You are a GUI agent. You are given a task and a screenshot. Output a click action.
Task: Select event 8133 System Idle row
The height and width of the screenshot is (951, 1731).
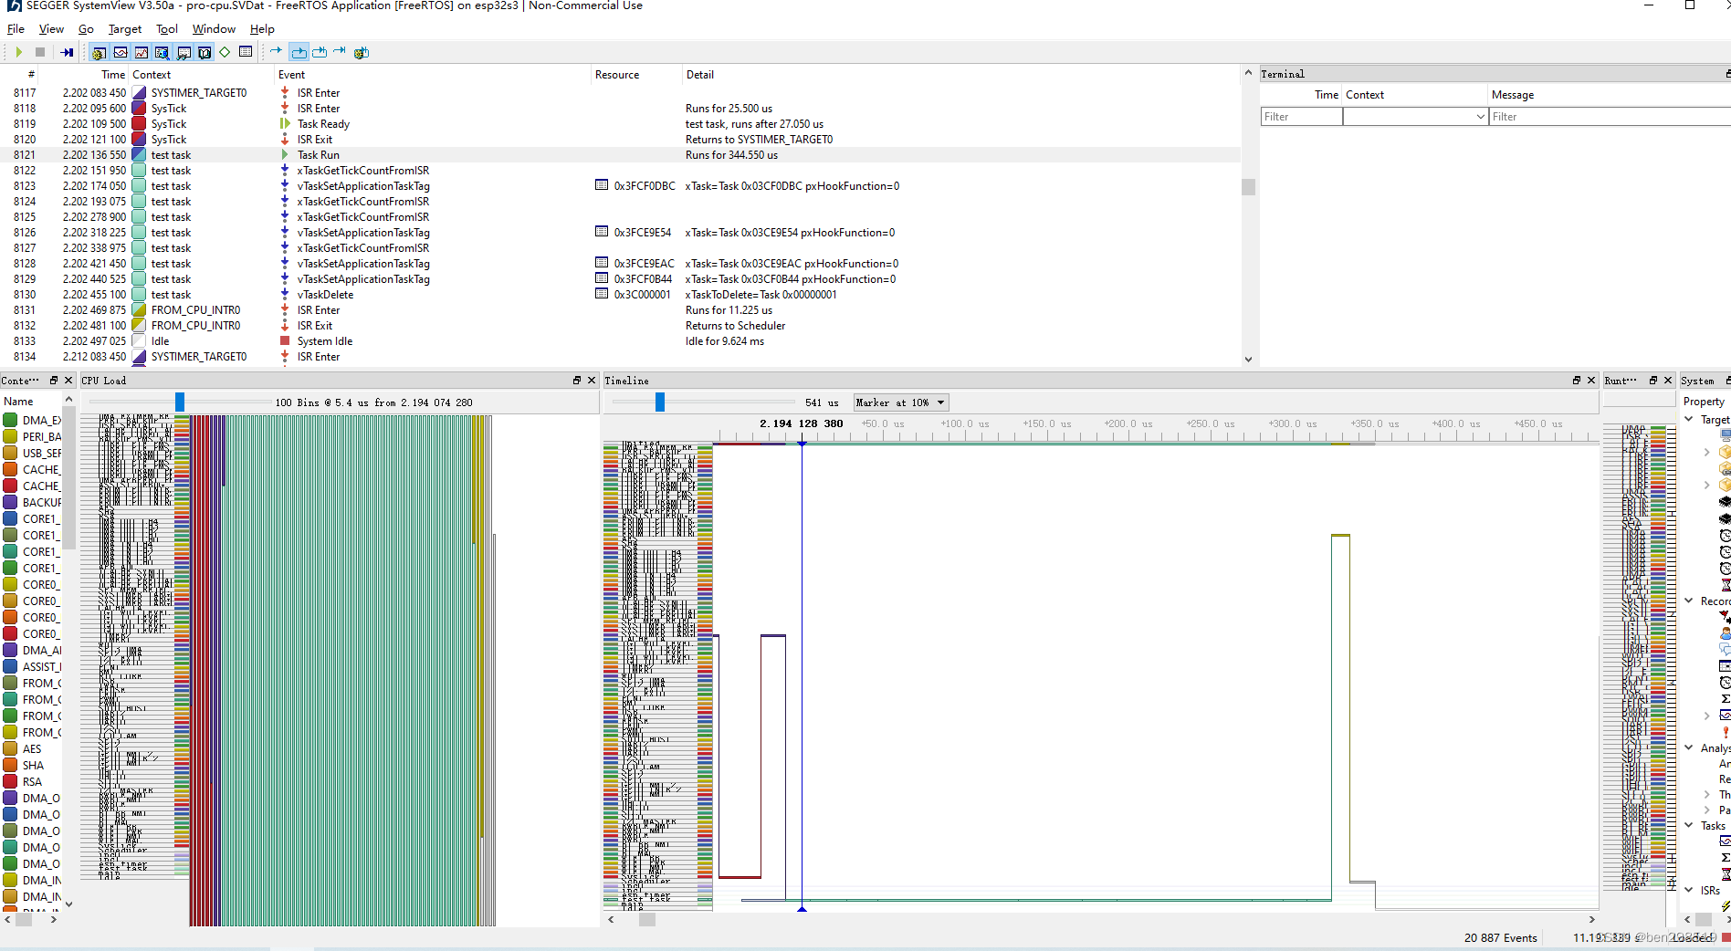coord(621,341)
